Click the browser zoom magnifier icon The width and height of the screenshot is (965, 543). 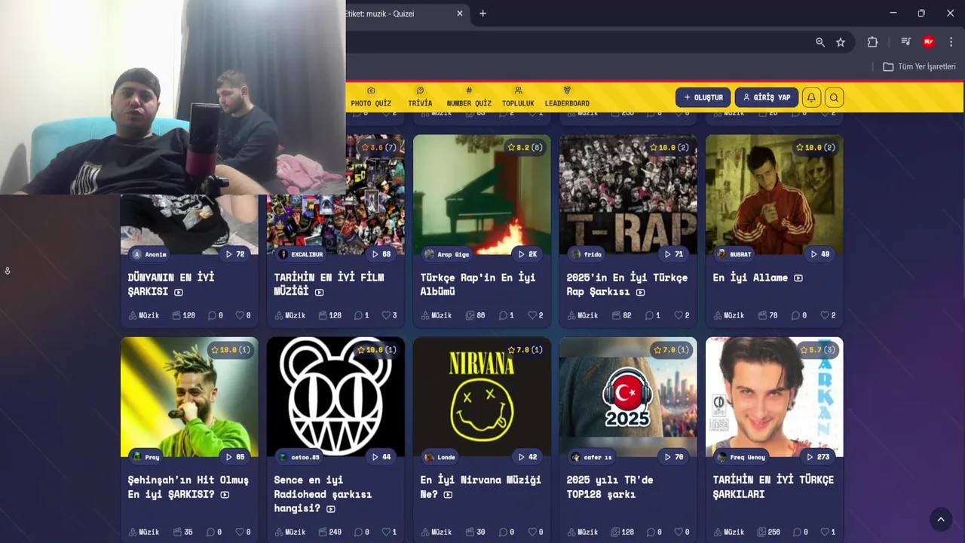click(x=820, y=42)
